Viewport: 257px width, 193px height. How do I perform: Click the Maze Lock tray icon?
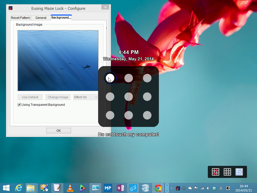(178, 188)
